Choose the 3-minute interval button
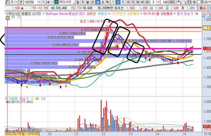This screenshot has height=136, width=211. coord(118,2)
